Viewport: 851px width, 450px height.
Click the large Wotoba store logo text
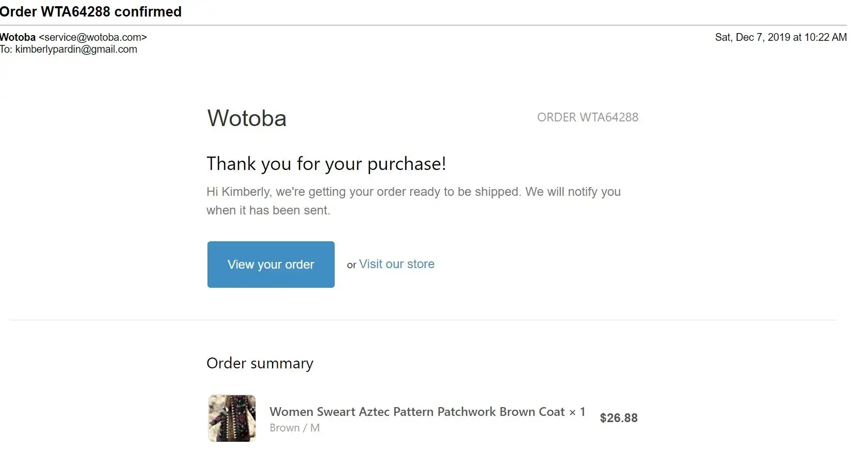247,118
